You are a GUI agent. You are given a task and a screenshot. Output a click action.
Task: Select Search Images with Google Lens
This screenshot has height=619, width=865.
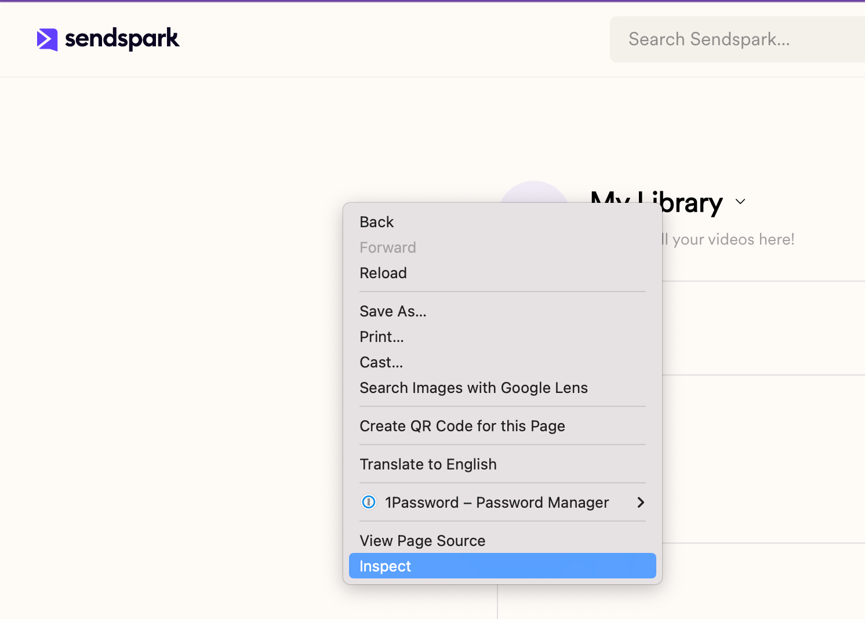click(x=503, y=388)
